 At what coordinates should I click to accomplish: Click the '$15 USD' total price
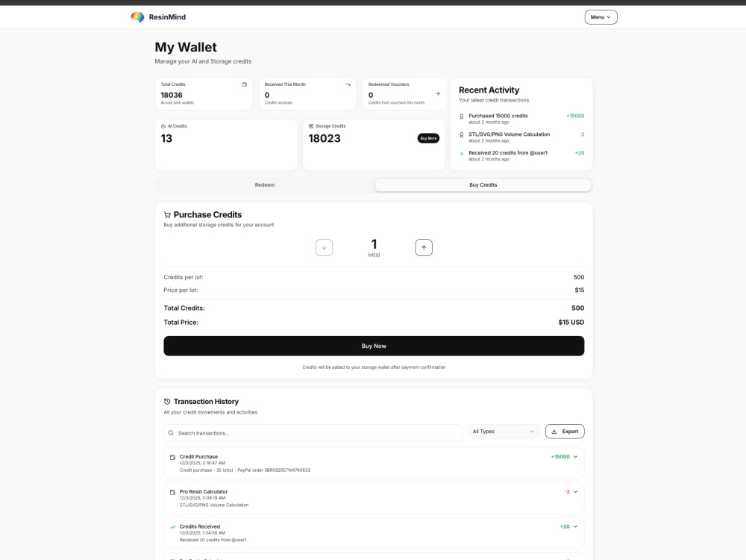point(571,323)
